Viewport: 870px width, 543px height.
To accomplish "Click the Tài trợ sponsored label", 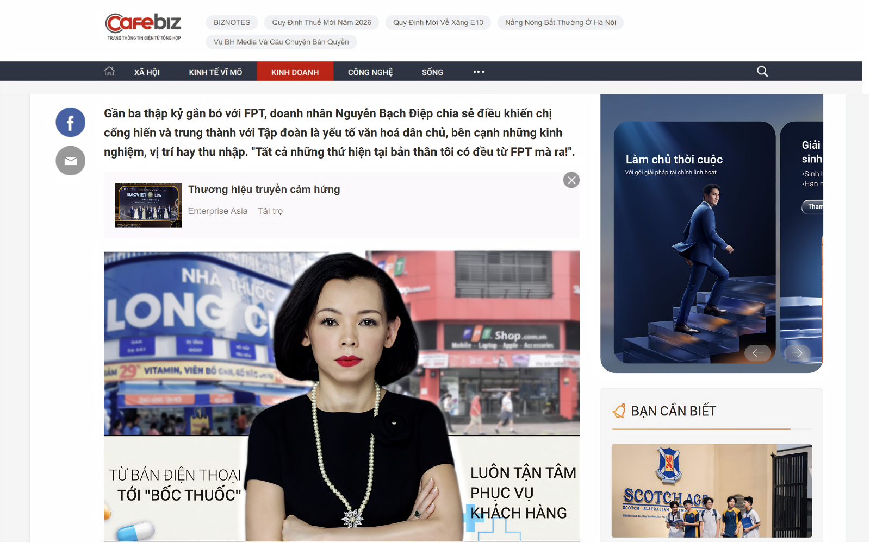I will coord(270,211).
